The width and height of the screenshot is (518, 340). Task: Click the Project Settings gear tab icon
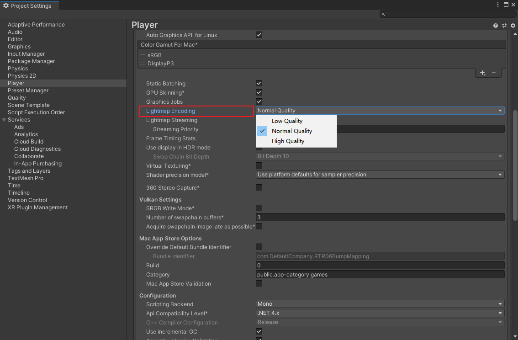tap(5, 5)
